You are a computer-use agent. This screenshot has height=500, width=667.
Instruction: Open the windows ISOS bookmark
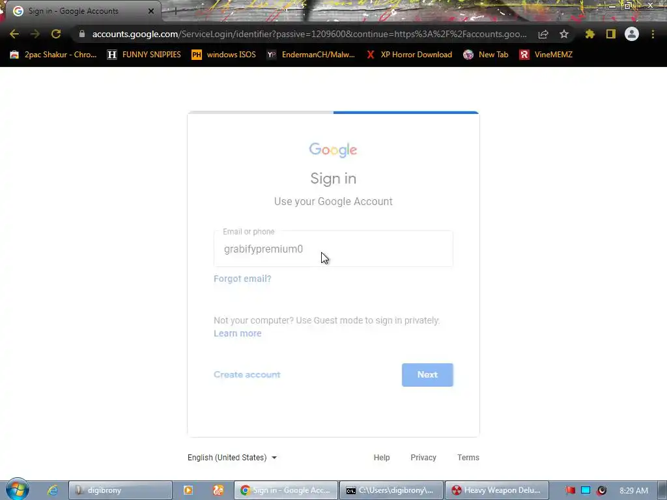coord(224,55)
